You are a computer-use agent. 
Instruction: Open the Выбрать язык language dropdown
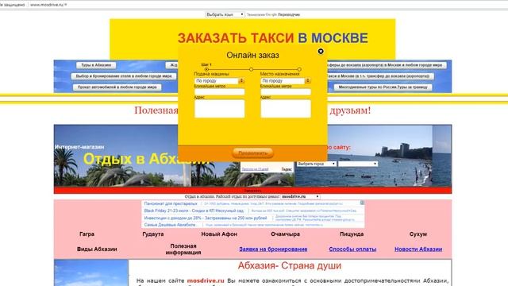pyautogui.click(x=225, y=14)
